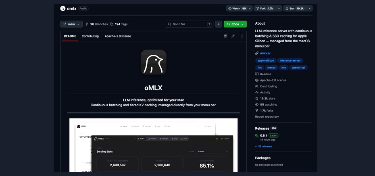Edit the README with the pencil icon
This screenshot has width=375, height=176.
tap(233, 36)
